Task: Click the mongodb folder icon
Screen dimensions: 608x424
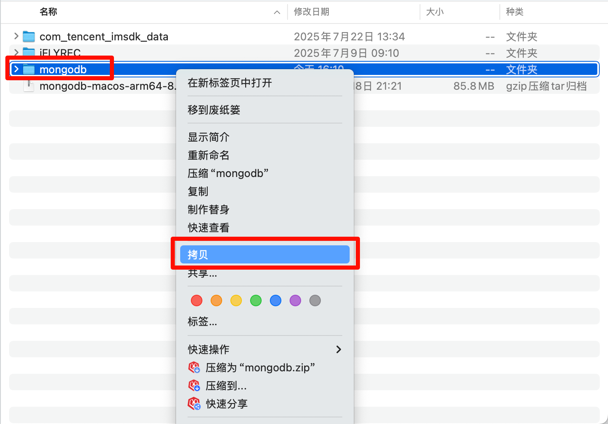Action: click(x=29, y=70)
